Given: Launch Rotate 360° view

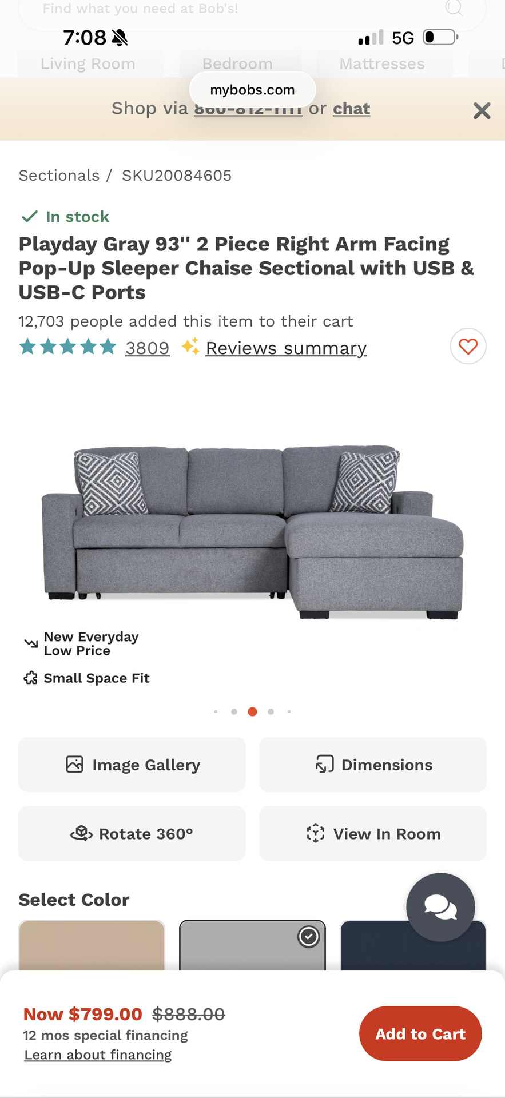Looking at the screenshot, I should (x=132, y=834).
